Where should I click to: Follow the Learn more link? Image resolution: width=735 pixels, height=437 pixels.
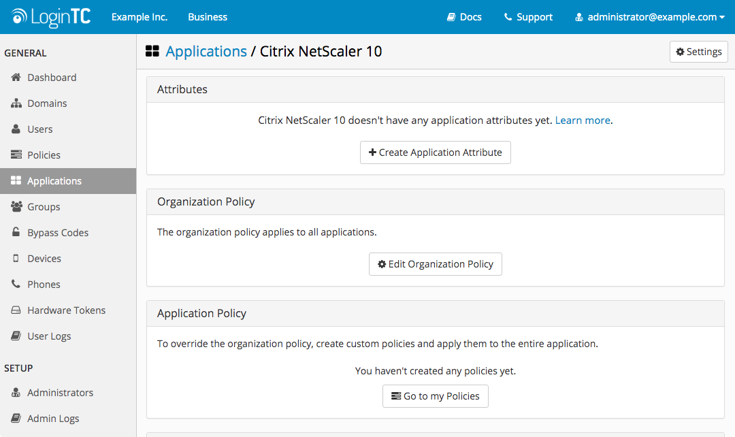point(583,120)
